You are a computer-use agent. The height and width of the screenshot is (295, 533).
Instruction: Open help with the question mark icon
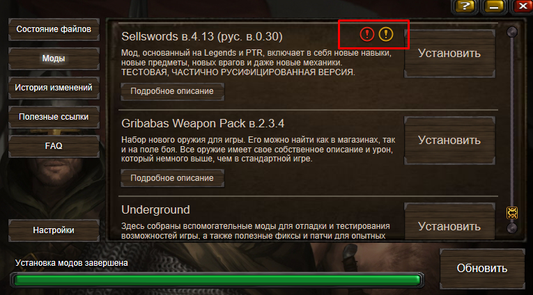click(465, 6)
